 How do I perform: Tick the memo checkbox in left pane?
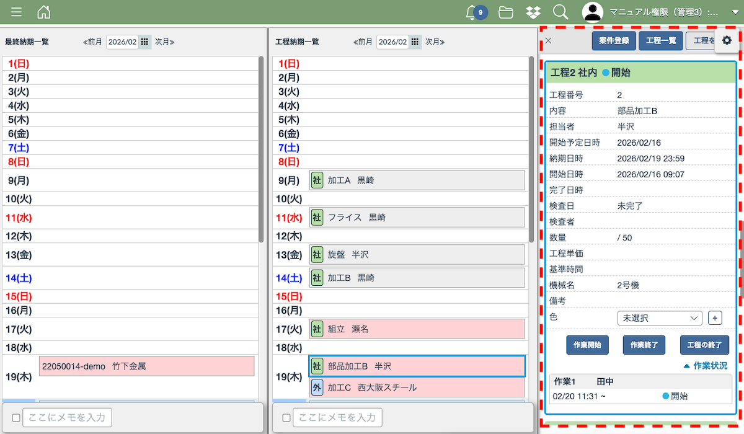pos(16,418)
